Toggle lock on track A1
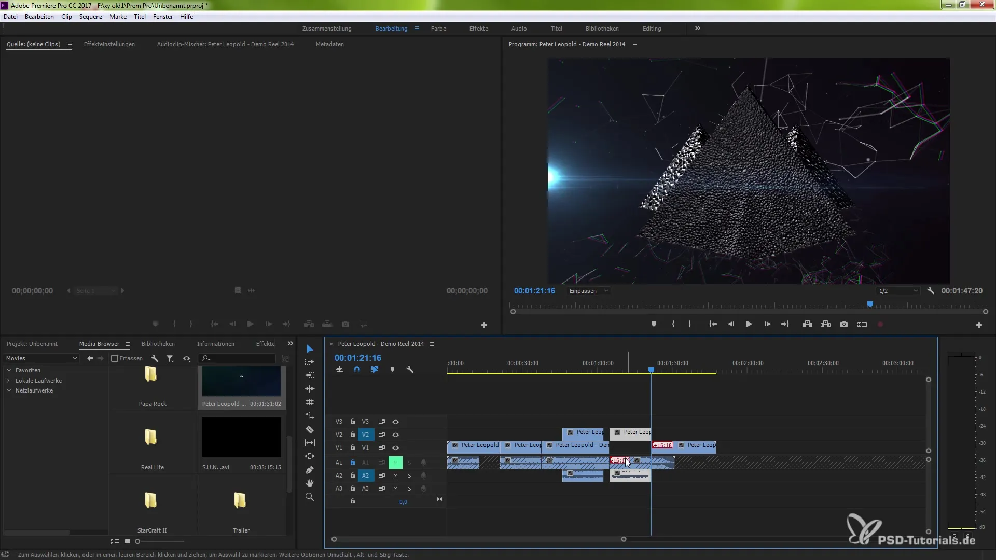The width and height of the screenshot is (996, 560). click(x=353, y=463)
